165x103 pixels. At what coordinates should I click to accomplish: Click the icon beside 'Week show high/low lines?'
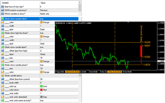point(3,33)
